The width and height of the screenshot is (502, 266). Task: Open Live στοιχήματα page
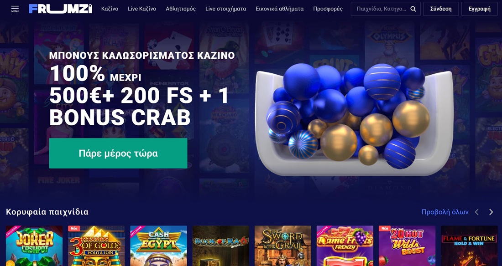(226, 9)
